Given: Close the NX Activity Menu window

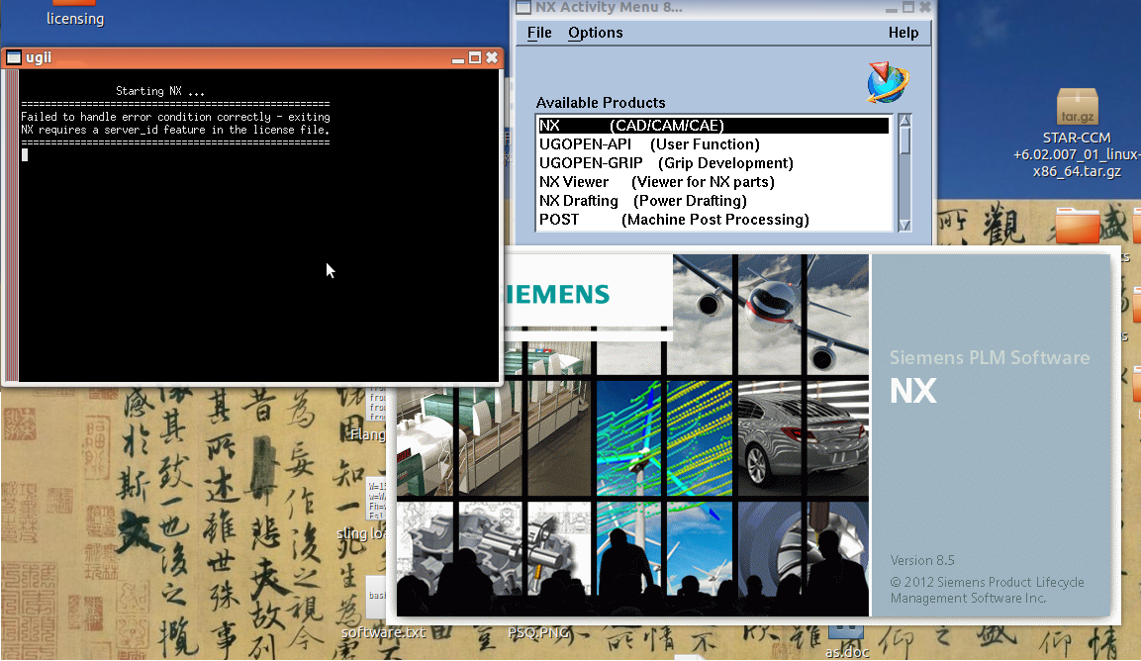Looking at the screenshot, I should (925, 7).
